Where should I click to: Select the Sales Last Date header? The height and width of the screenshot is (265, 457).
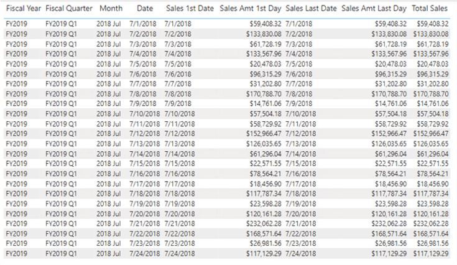click(312, 9)
